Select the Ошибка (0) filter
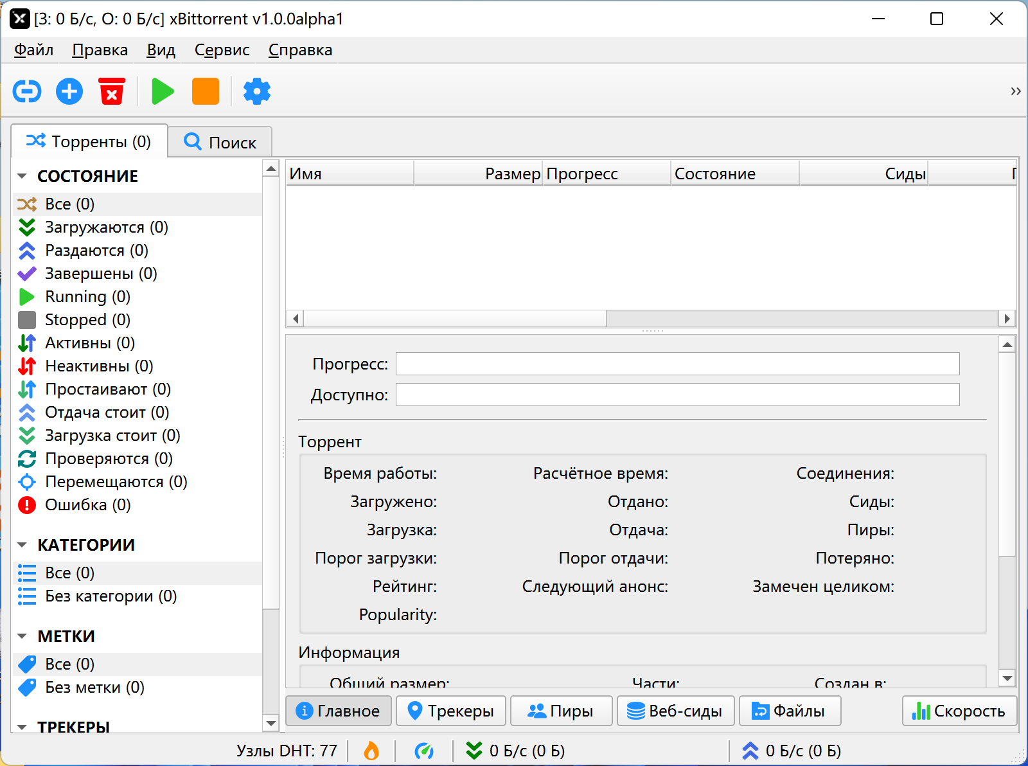 pos(137,505)
